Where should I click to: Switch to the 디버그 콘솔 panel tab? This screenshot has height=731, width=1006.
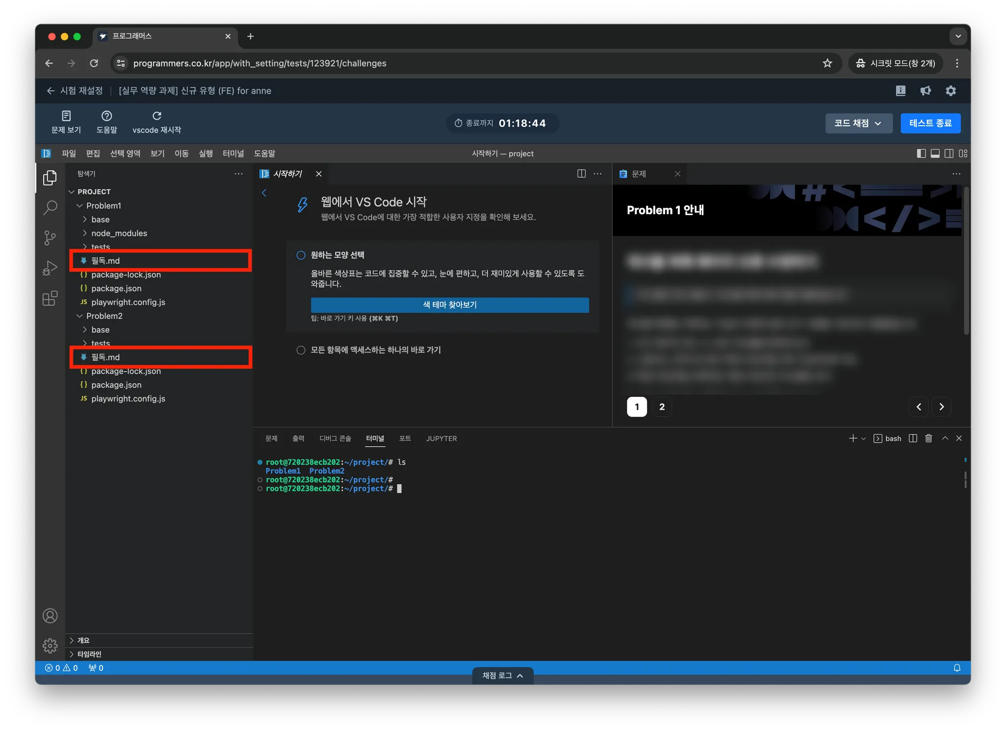tap(335, 438)
